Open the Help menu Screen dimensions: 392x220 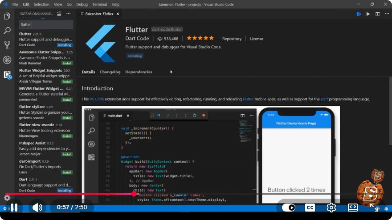115,4
